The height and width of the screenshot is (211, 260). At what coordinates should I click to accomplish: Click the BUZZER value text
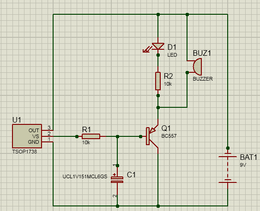click(203, 79)
